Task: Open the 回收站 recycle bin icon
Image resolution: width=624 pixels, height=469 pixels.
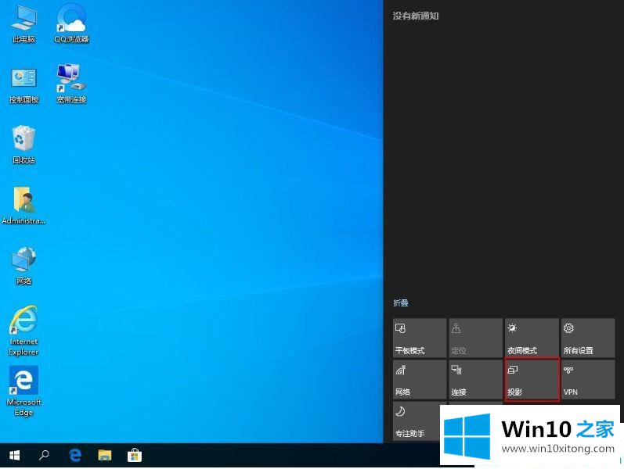Action: tap(23, 145)
